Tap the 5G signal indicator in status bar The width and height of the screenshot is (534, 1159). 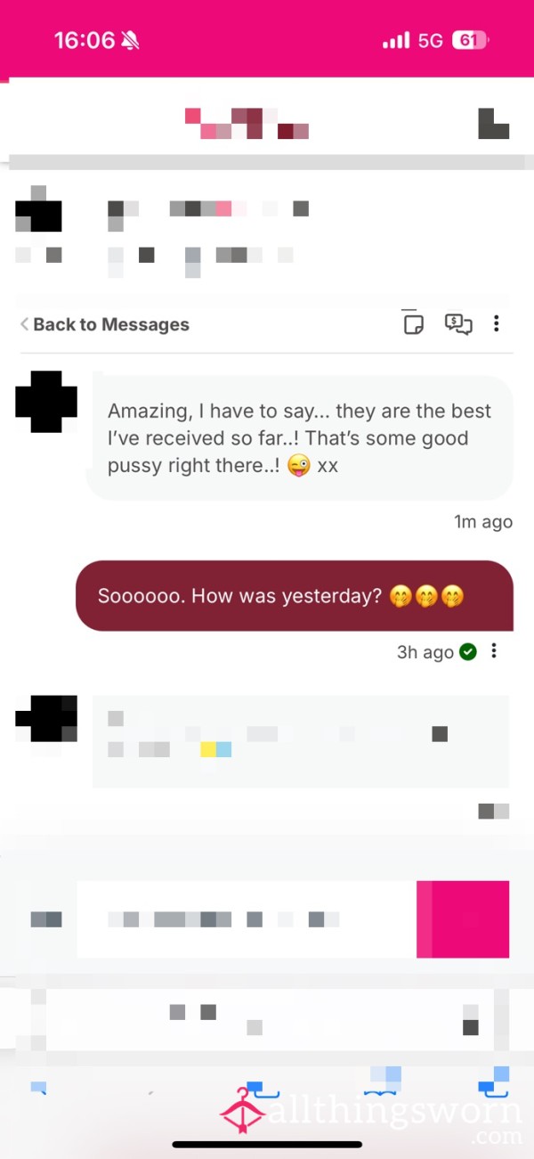click(x=430, y=41)
